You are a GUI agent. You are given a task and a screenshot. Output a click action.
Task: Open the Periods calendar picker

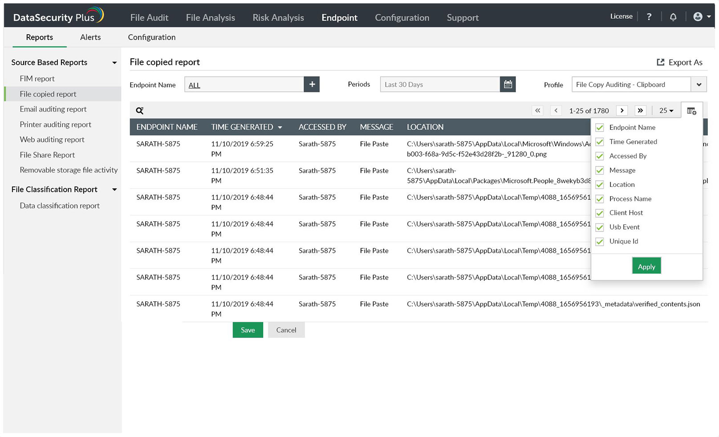click(508, 84)
